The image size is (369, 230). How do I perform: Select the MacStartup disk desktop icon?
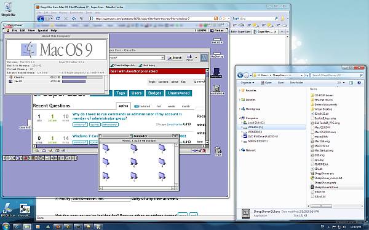[x=216, y=55]
